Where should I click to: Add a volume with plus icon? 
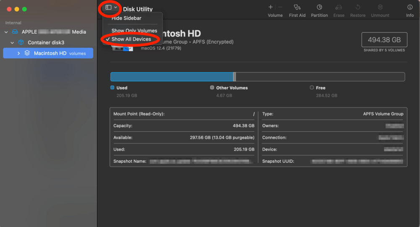tap(270, 7)
